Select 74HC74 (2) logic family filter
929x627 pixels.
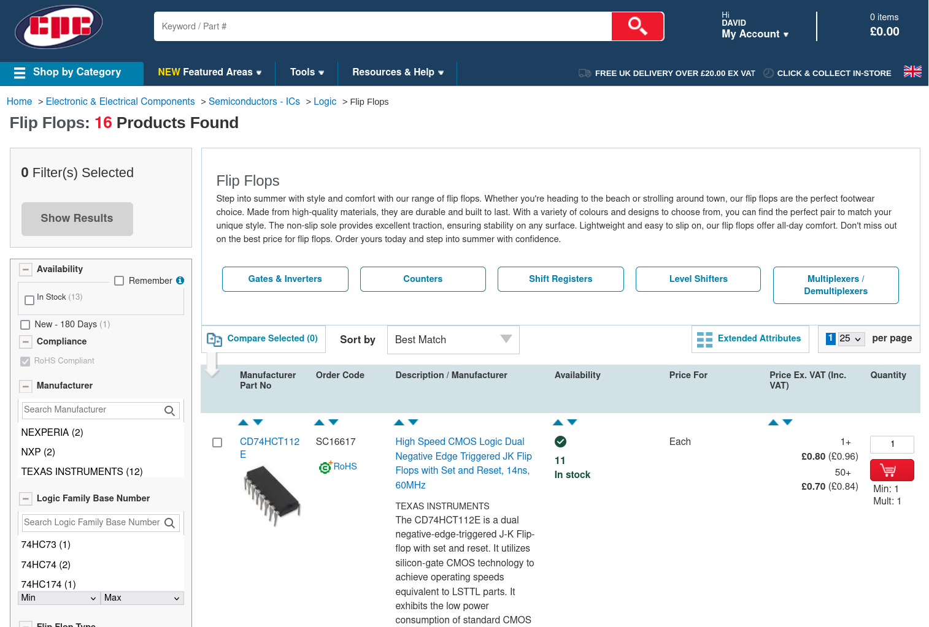point(46,565)
